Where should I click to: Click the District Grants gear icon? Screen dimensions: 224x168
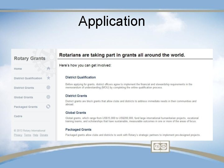[48, 87]
